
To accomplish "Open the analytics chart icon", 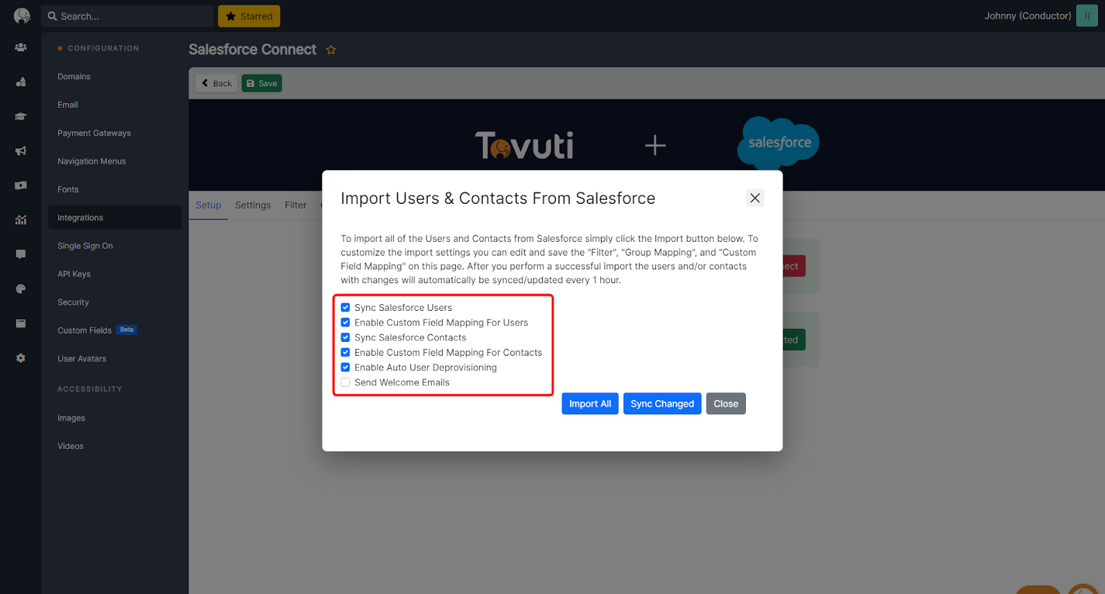I will [21, 220].
